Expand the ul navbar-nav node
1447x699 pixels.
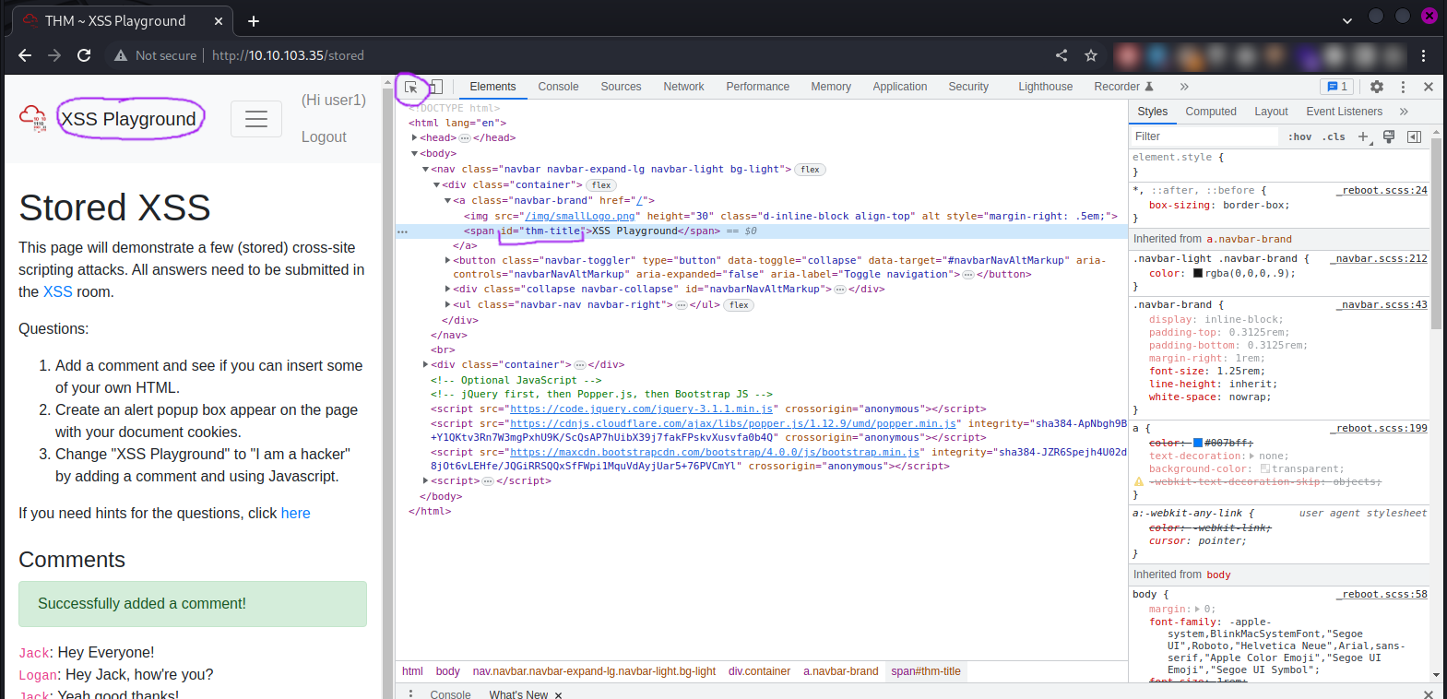pyautogui.click(x=447, y=305)
